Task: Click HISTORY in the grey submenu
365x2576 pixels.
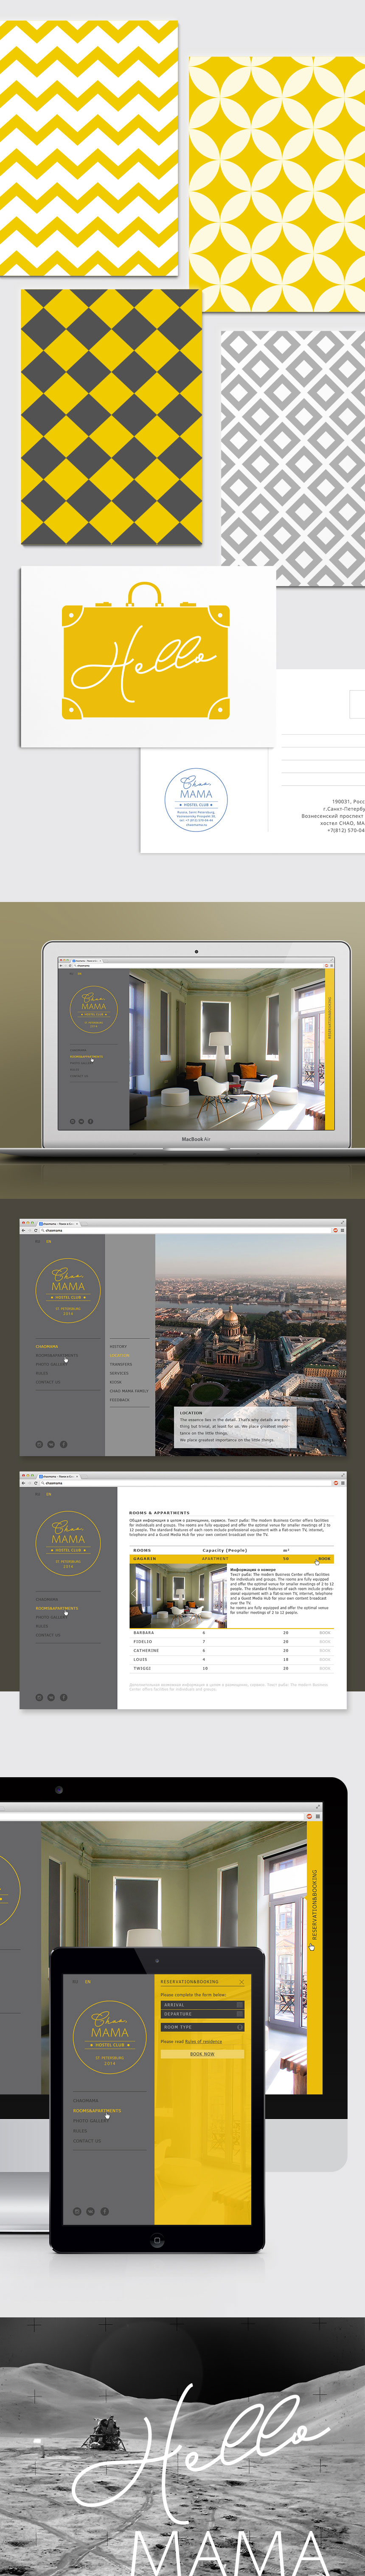Action: pos(118,1346)
